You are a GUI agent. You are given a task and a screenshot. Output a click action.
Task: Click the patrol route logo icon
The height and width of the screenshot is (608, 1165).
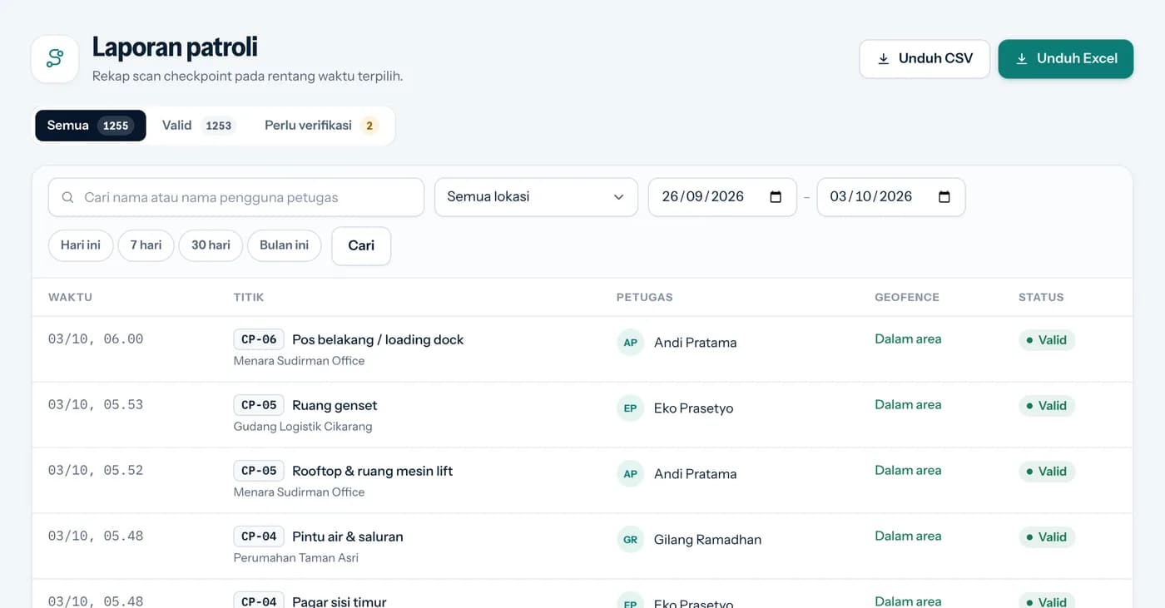tap(55, 59)
